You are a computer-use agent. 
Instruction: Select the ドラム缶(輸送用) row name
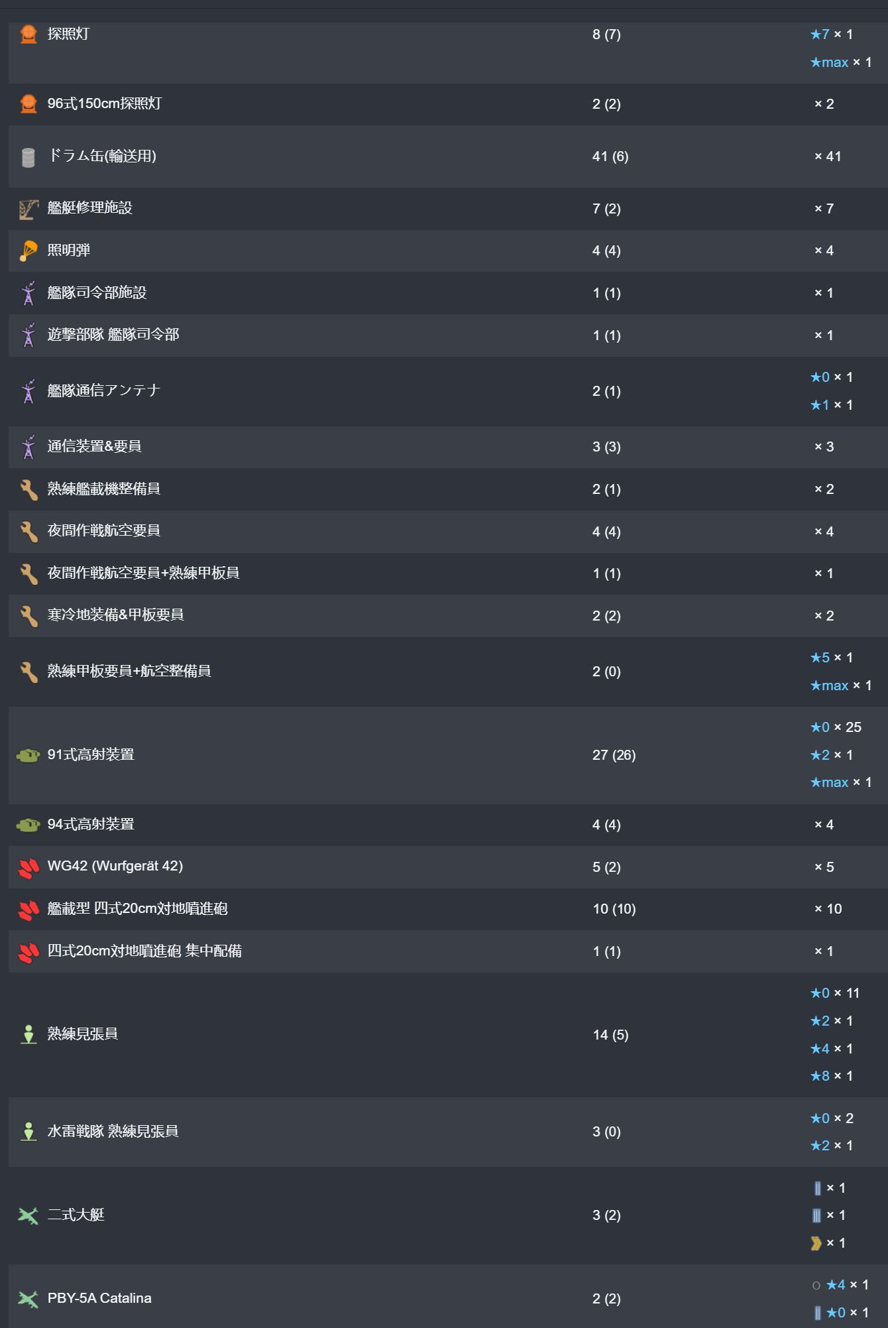point(102,156)
